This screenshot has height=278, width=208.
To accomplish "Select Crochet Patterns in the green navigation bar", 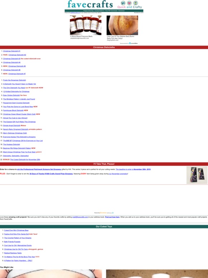I will point(99,11).
